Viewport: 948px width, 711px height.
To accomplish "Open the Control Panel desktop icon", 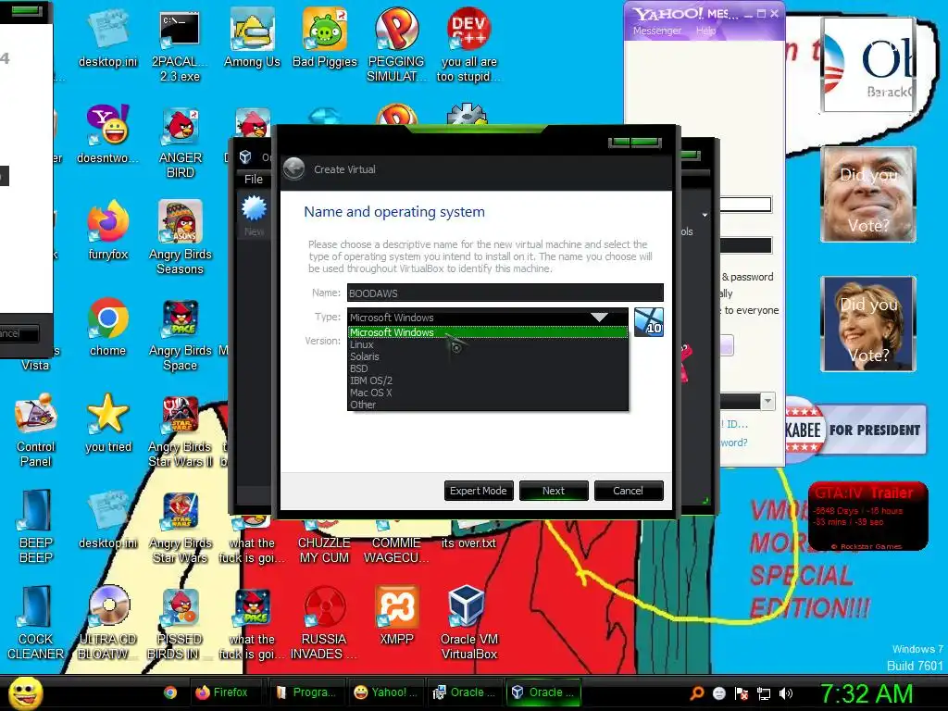I will (36, 430).
